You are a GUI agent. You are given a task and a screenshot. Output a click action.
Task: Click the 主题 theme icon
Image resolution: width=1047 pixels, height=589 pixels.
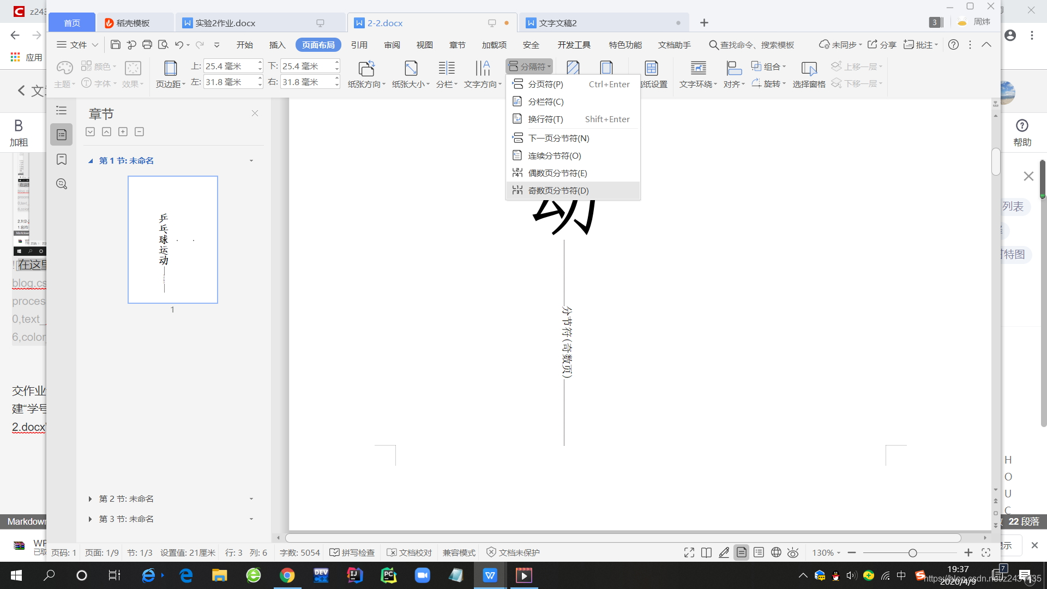(x=64, y=74)
